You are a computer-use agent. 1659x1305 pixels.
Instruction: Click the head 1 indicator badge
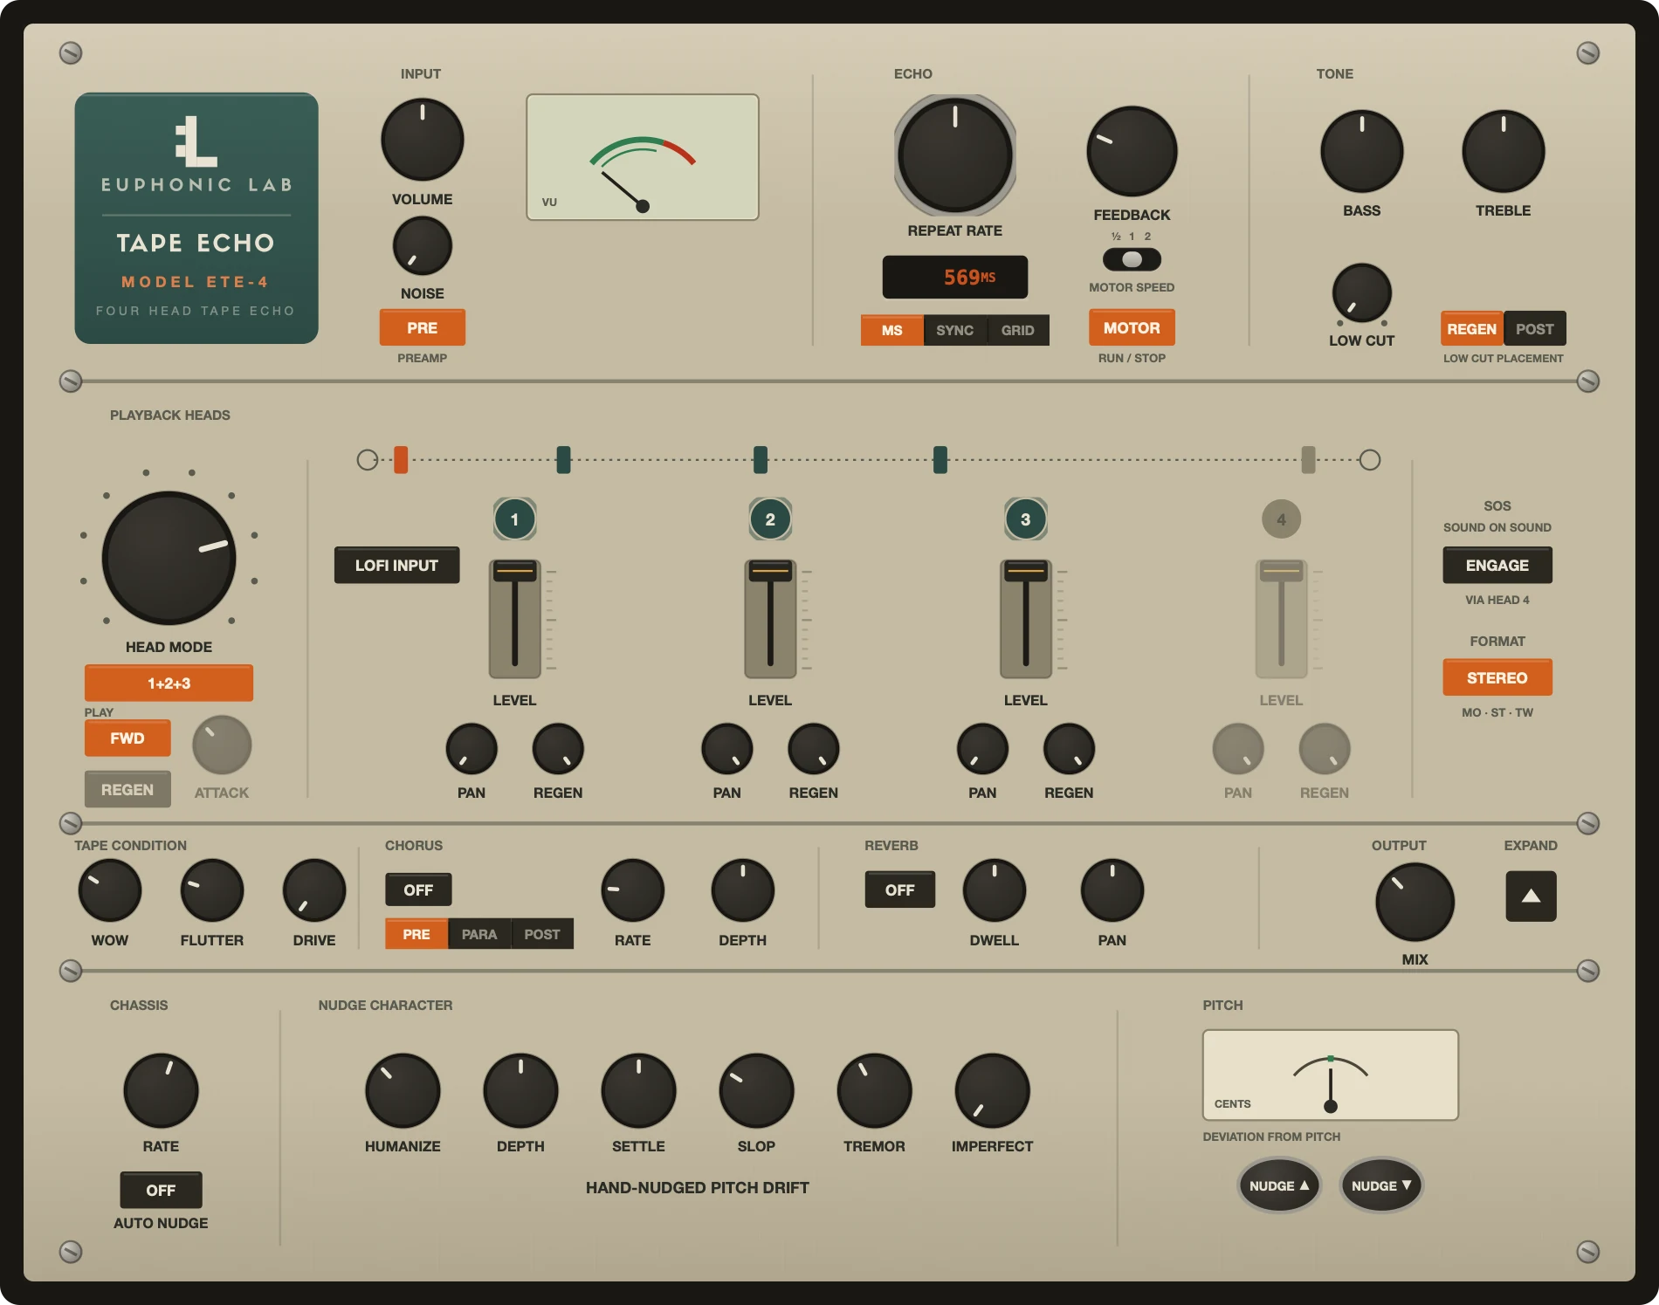click(x=514, y=519)
